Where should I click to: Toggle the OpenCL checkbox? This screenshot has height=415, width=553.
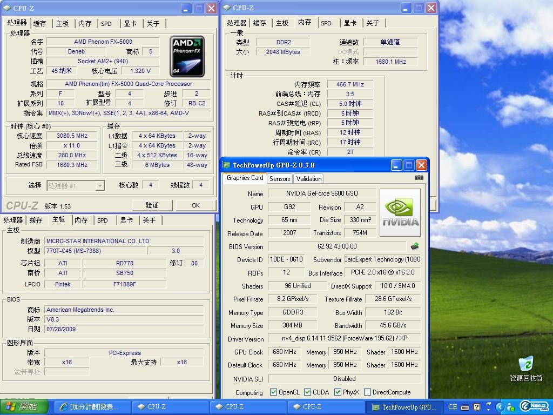pyautogui.click(x=273, y=392)
